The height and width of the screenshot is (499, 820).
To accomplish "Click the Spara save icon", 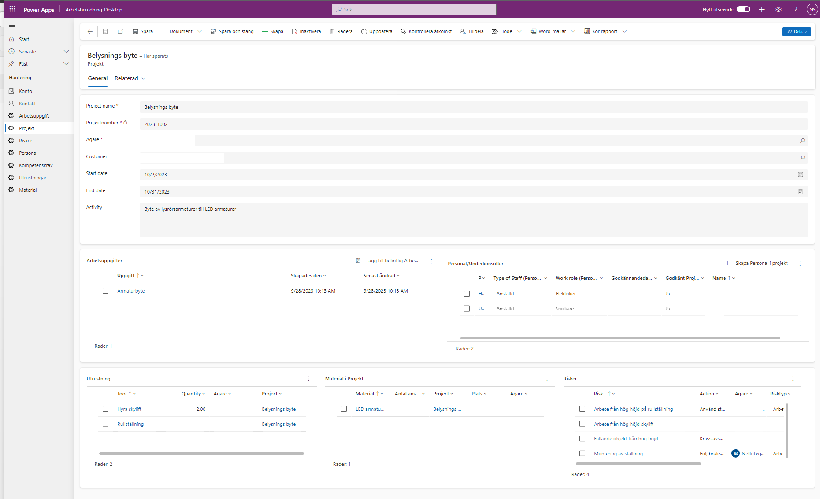I will pyautogui.click(x=136, y=31).
